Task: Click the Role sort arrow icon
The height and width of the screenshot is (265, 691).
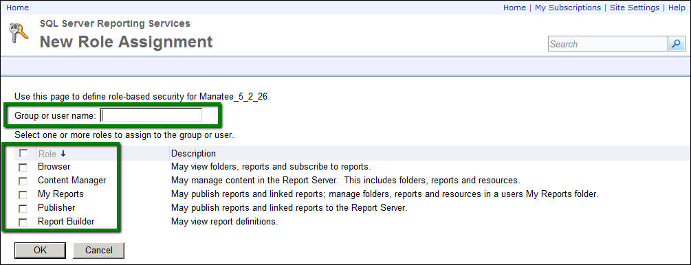Action: pyautogui.click(x=63, y=154)
